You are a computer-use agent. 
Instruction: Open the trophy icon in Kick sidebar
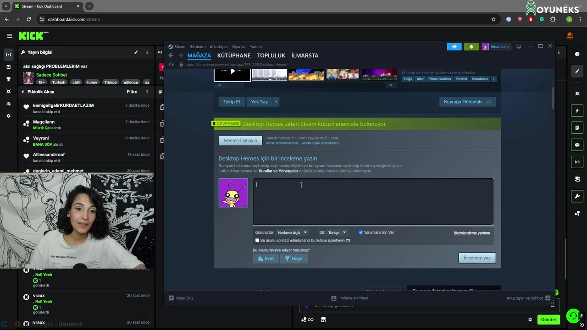(8, 79)
